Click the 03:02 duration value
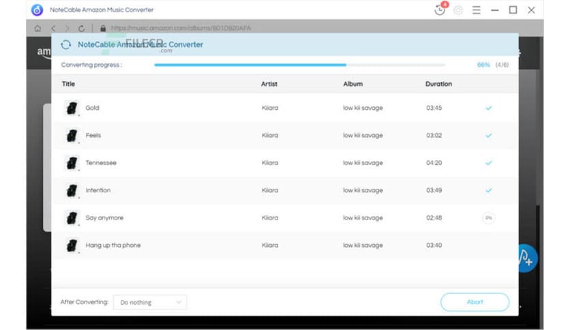The width and height of the screenshot is (570, 330). coord(434,135)
